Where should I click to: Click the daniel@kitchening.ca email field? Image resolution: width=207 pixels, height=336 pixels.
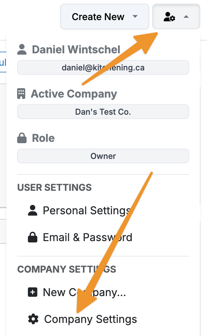pos(103,68)
